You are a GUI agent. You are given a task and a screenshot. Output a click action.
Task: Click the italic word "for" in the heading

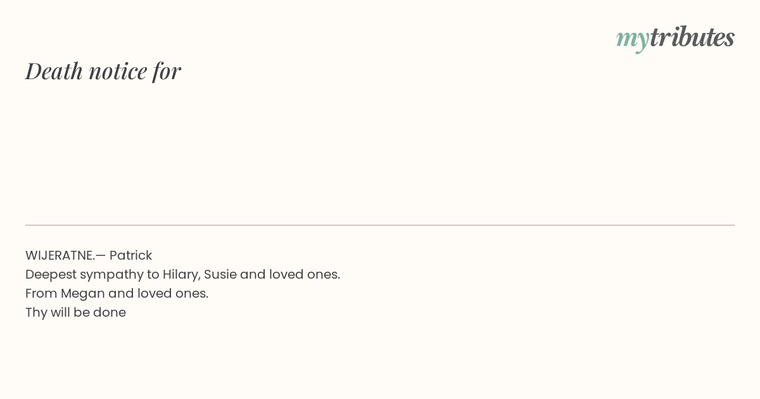tap(167, 71)
